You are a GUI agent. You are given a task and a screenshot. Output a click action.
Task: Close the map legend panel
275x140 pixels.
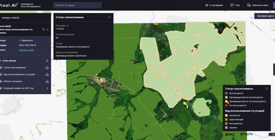pos(267,89)
